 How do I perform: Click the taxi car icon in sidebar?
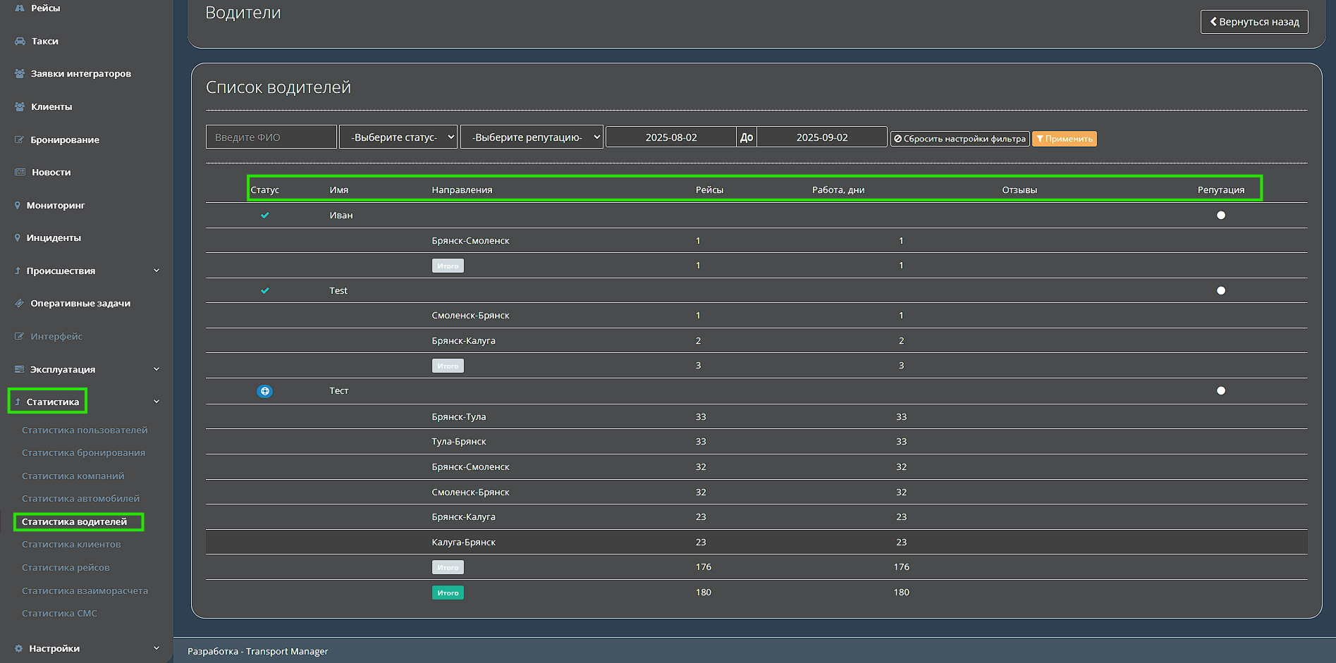[x=20, y=42]
